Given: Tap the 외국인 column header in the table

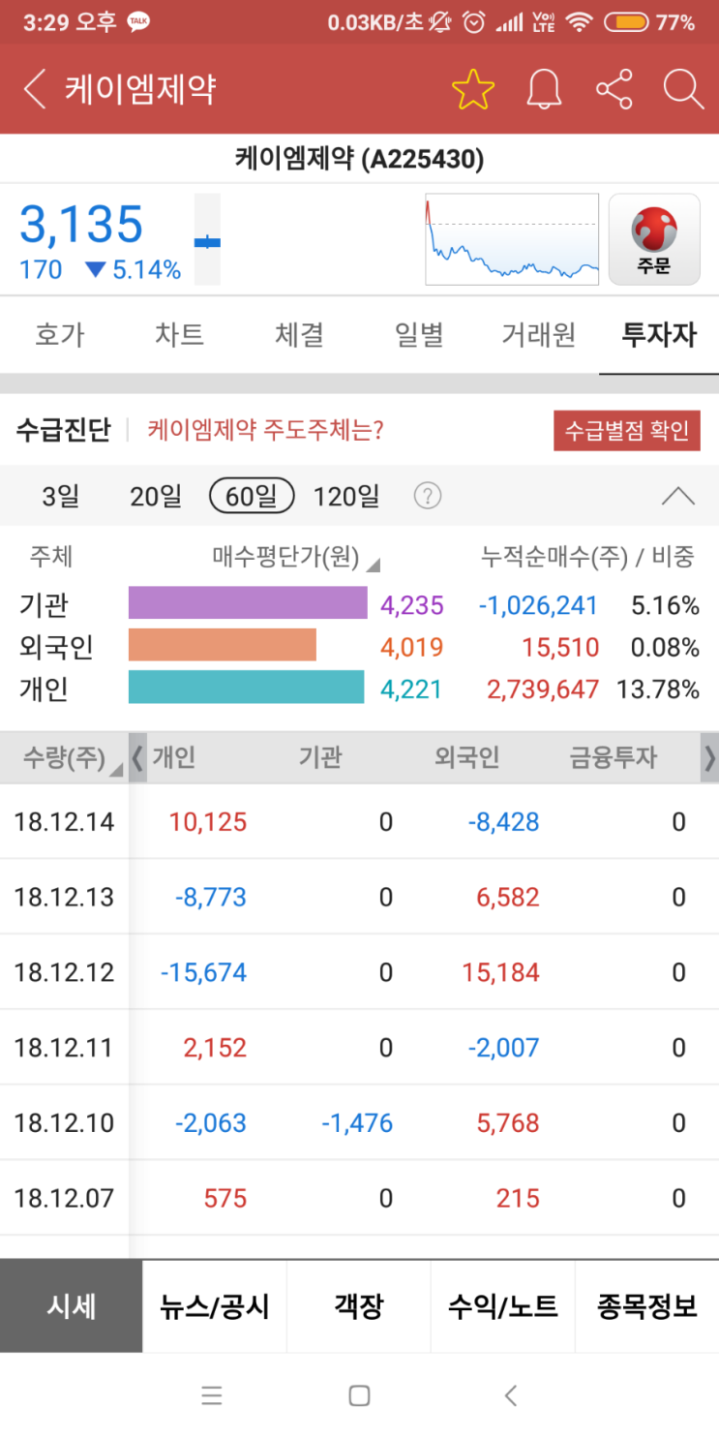Looking at the screenshot, I should 467,757.
